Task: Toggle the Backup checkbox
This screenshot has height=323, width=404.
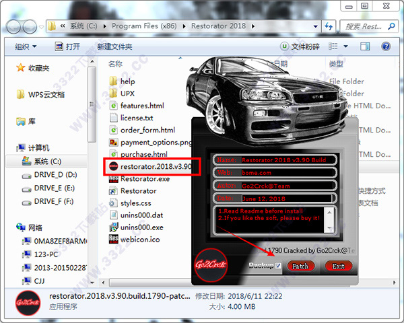Action: [x=278, y=266]
